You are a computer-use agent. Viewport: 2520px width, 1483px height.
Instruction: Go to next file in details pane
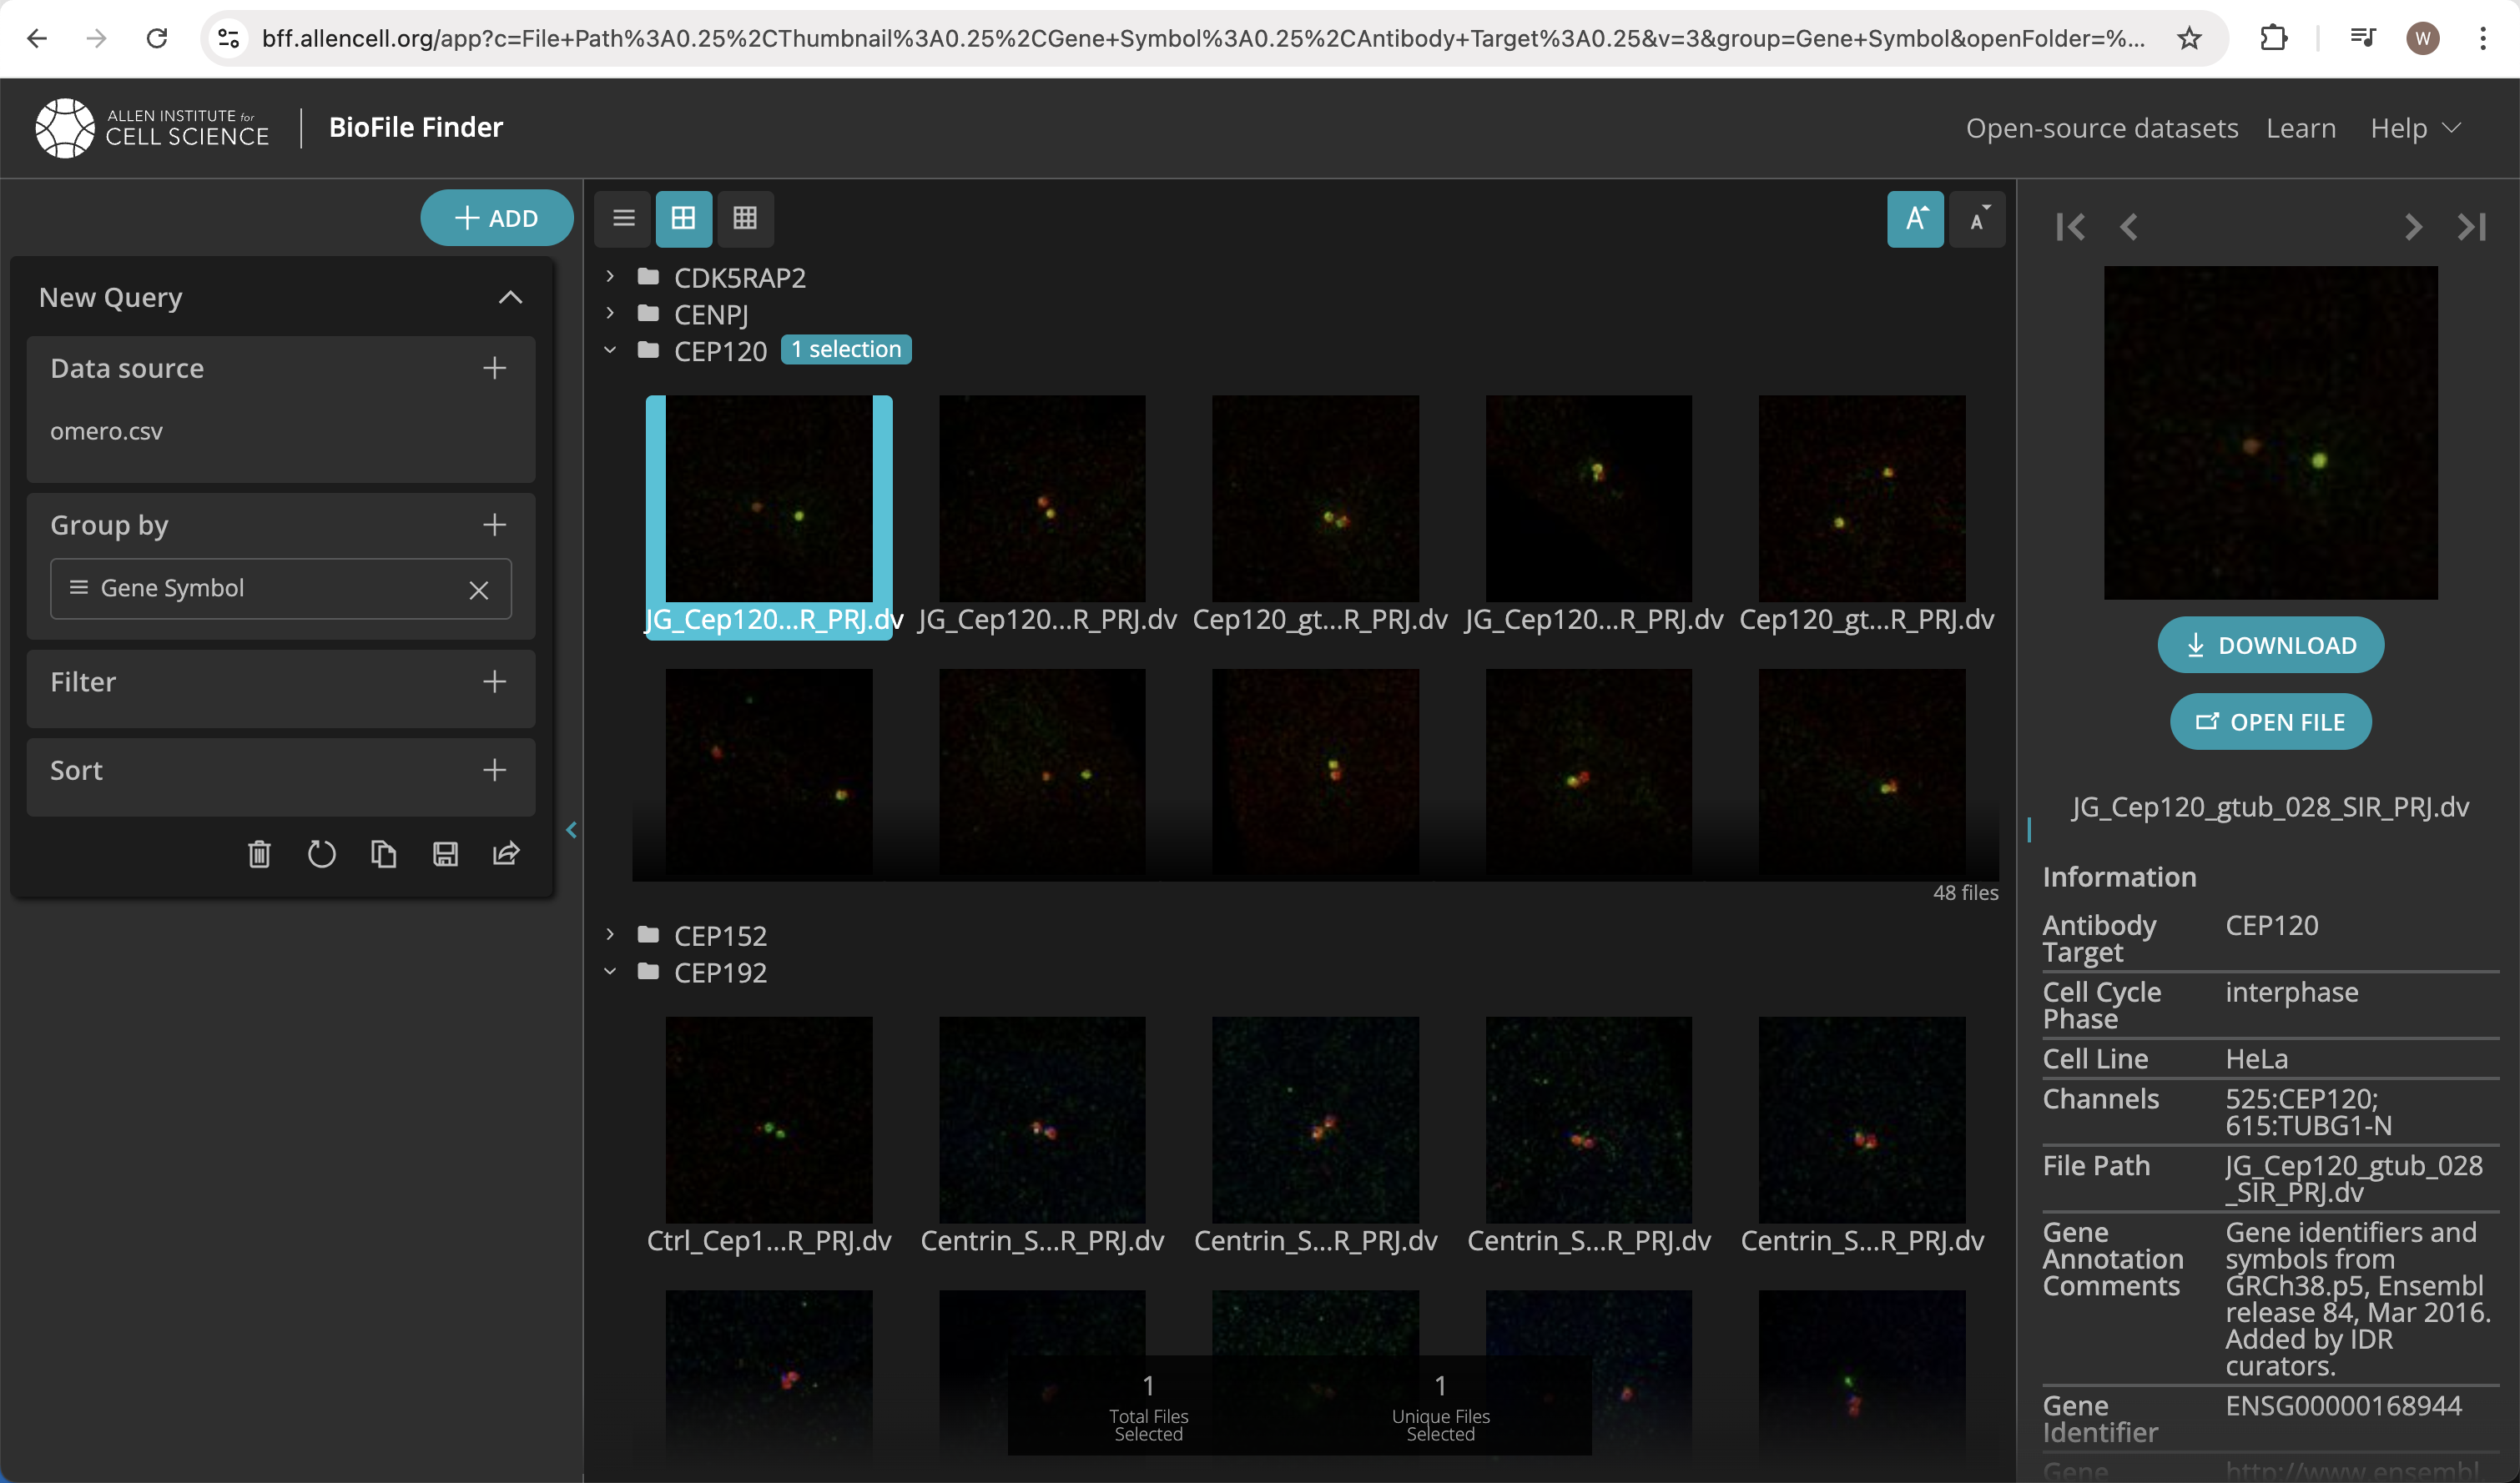(2413, 227)
